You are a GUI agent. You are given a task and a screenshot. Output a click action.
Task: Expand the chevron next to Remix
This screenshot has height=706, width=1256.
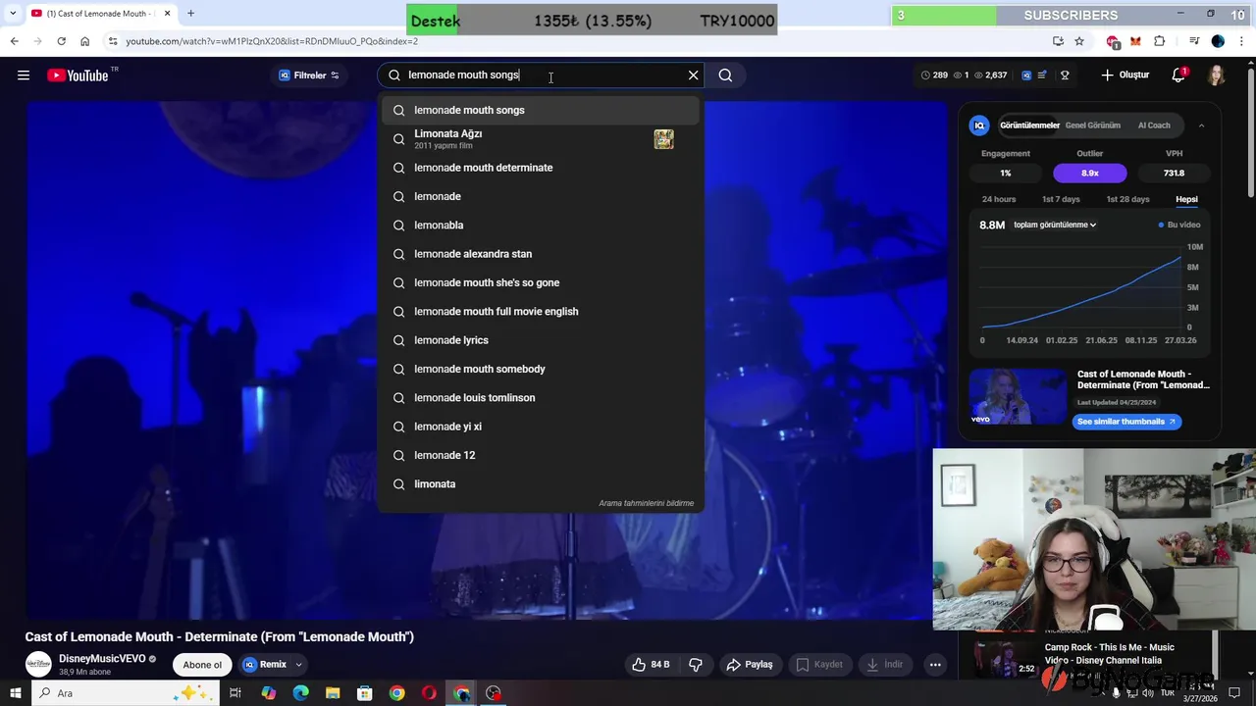pyautogui.click(x=299, y=665)
